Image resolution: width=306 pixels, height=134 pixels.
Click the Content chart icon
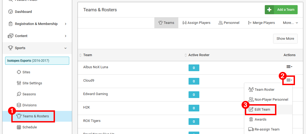click(x=10, y=36)
